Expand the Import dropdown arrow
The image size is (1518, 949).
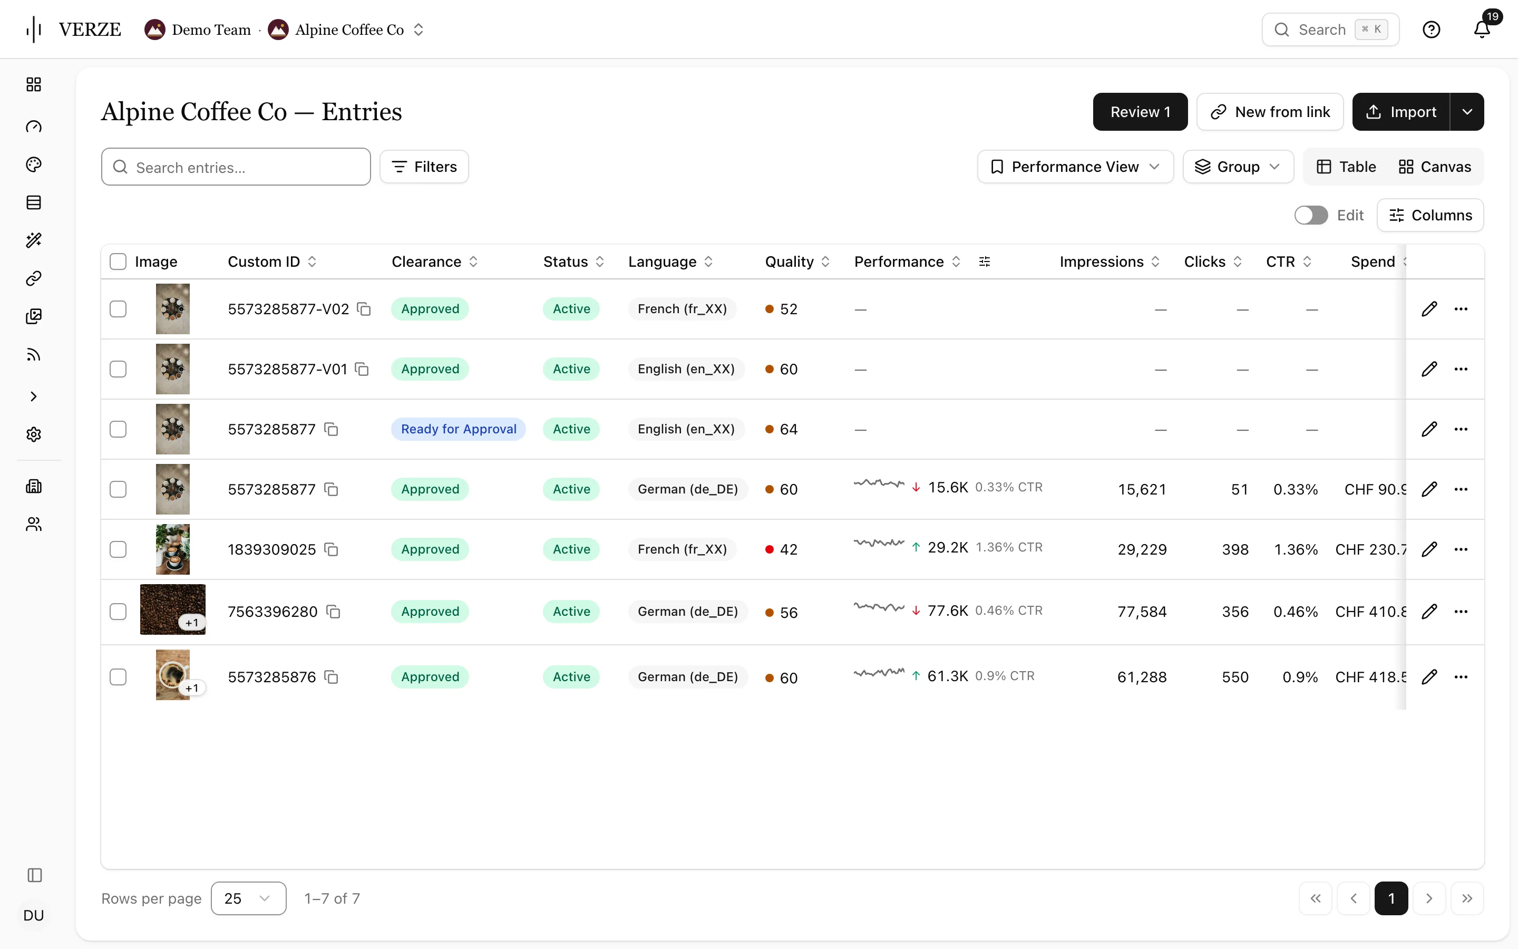click(1467, 112)
